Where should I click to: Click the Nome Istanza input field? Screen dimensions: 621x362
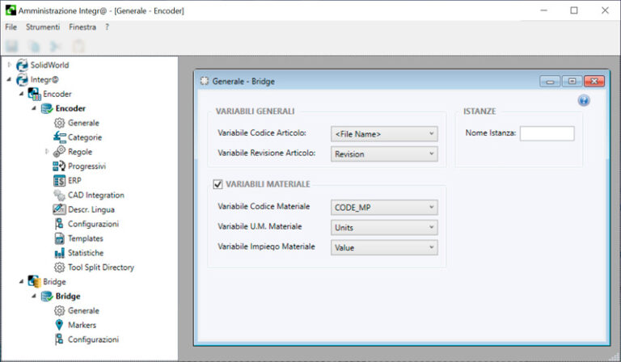[547, 133]
